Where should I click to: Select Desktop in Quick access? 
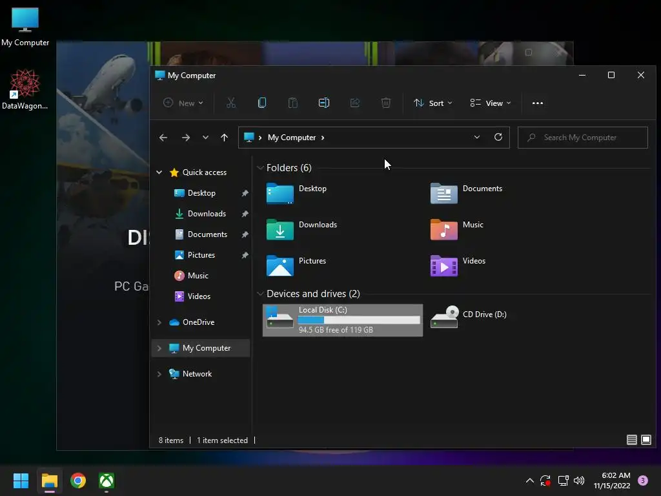pos(201,192)
